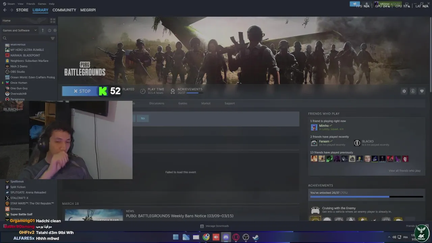Viewport: 432px width, 243px height.
Task: Select Once Human in library
Action: click(x=19, y=83)
